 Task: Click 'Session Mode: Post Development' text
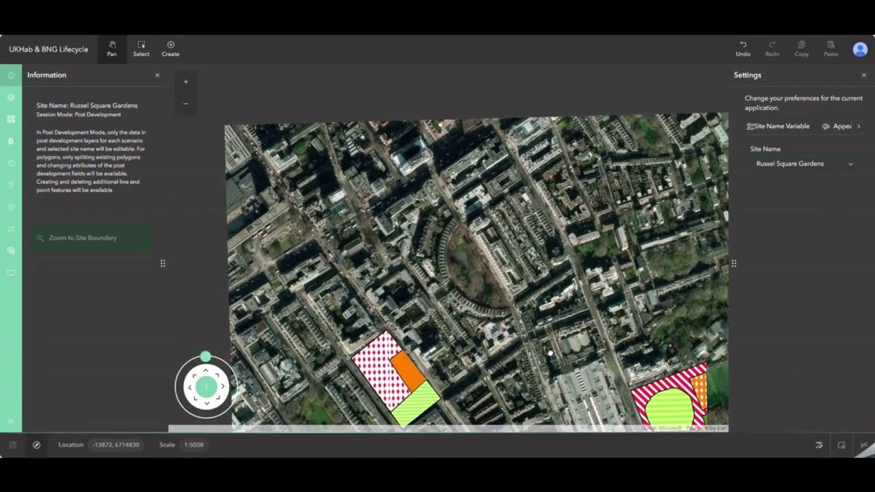click(79, 115)
